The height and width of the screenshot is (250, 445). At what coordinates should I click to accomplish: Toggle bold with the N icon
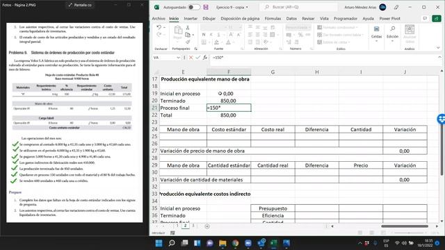click(x=204, y=35)
